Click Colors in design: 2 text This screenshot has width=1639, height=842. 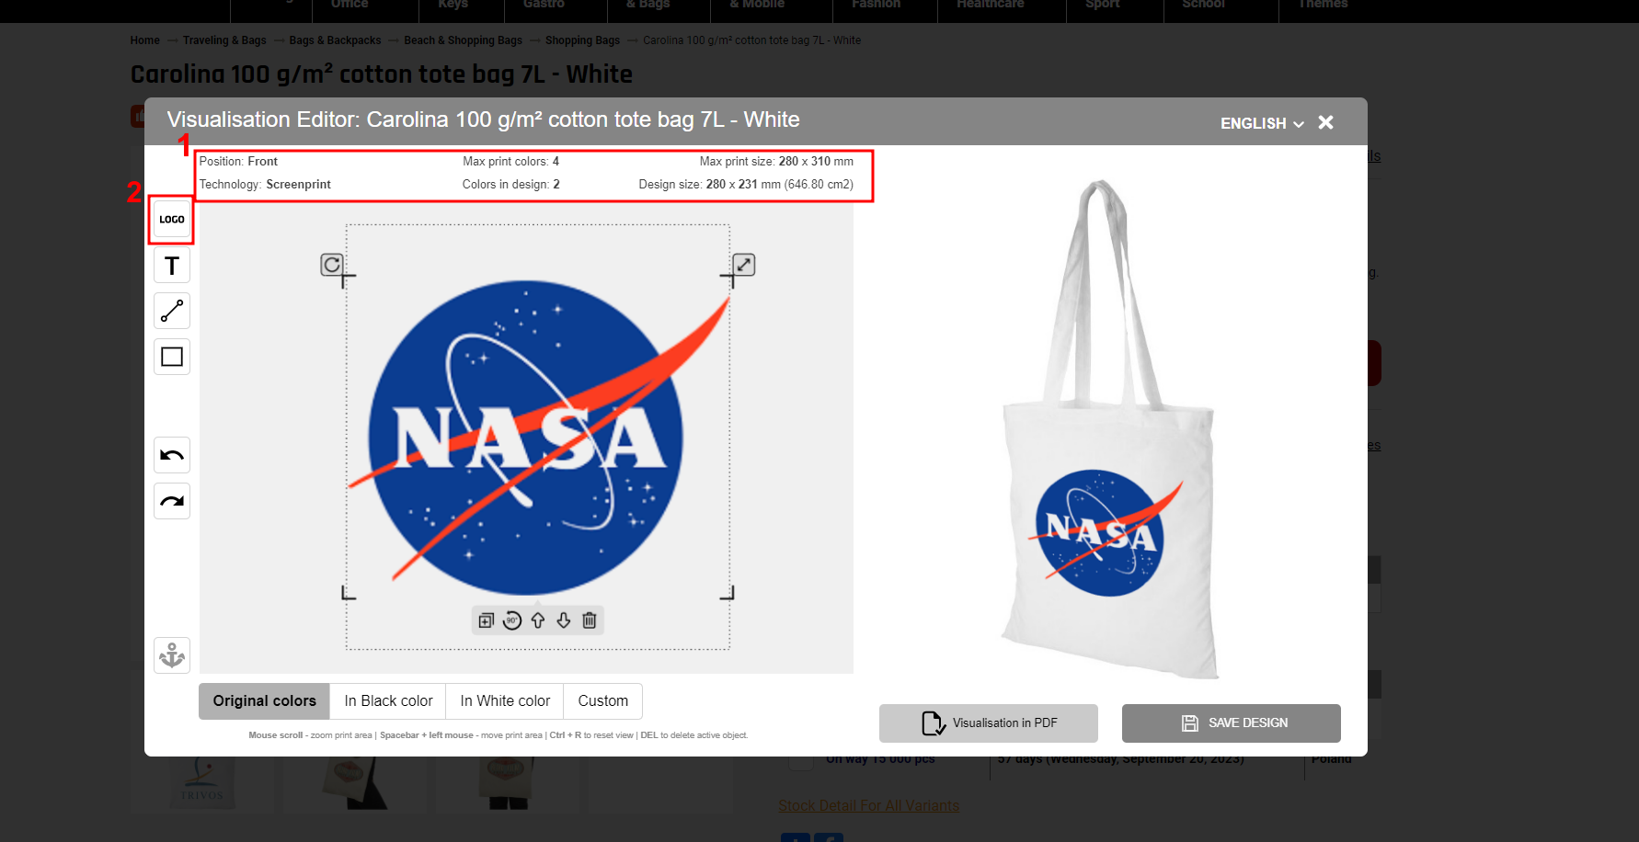pos(510,185)
